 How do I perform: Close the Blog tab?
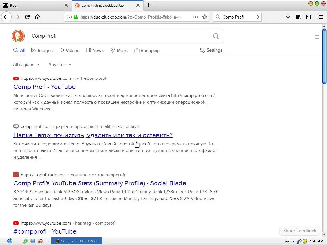(66, 5)
